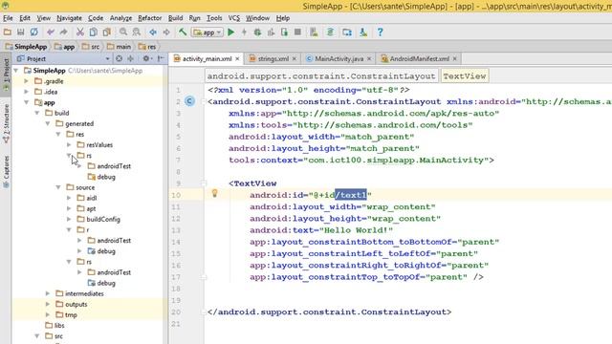Switch to the AndroidManifest.xml tab
The width and height of the screenshot is (612, 344).
coord(419,59)
